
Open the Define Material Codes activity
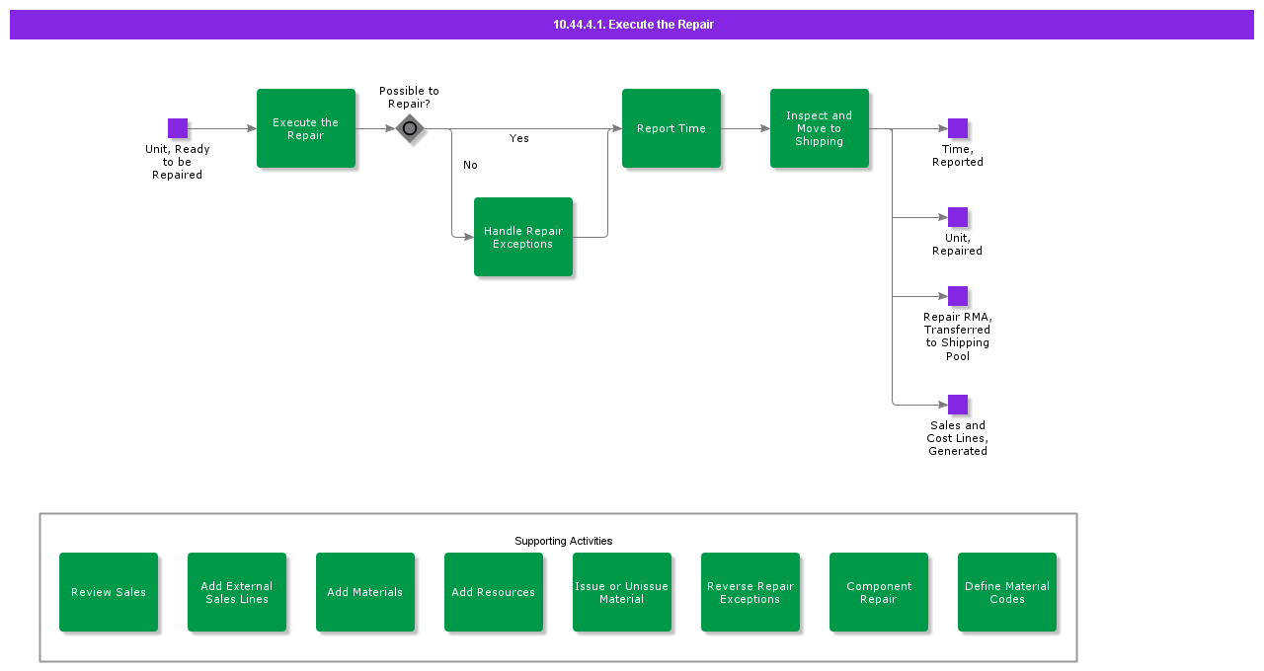[1007, 592]
